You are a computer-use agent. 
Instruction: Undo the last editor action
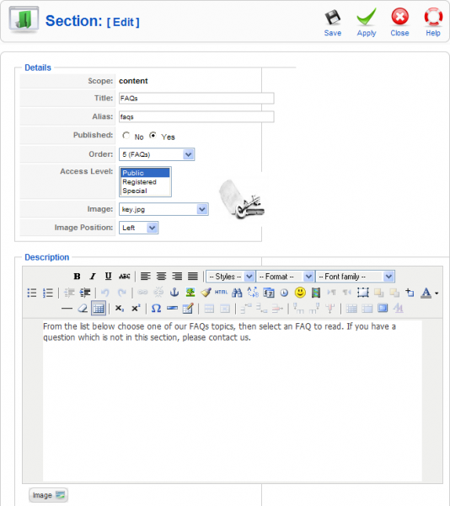pyautogui.click(x=105, y=293)
